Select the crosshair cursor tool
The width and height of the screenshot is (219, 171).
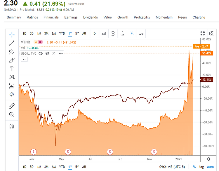[x=12, y=35]
